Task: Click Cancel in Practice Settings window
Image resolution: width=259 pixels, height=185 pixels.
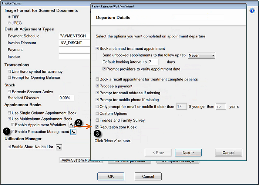Action: pos(148,176)
